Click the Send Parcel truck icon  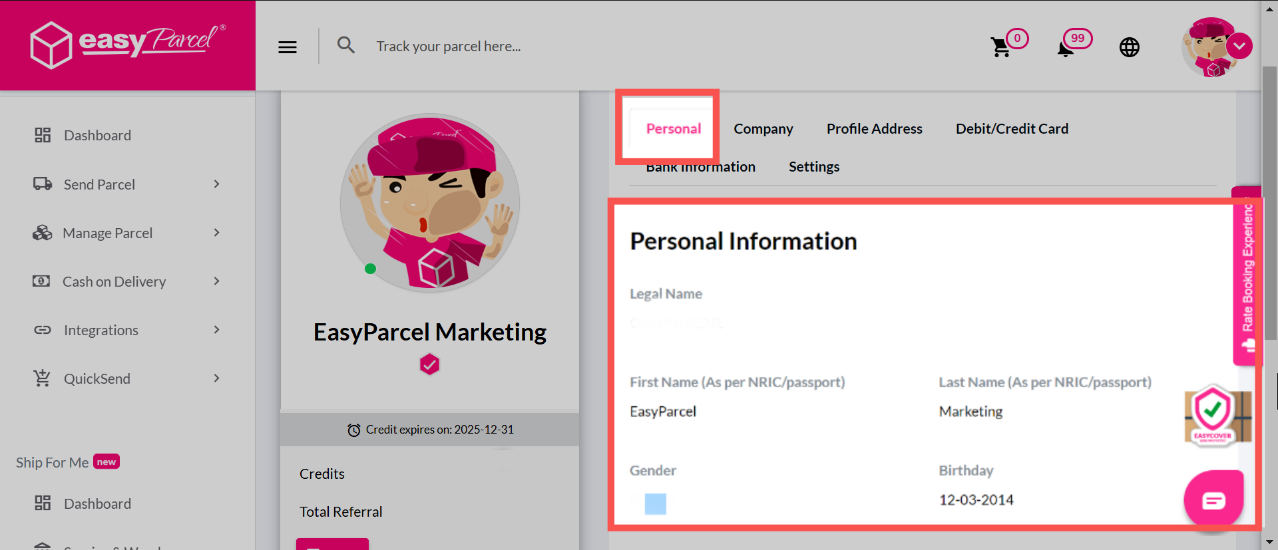point(43,184)
